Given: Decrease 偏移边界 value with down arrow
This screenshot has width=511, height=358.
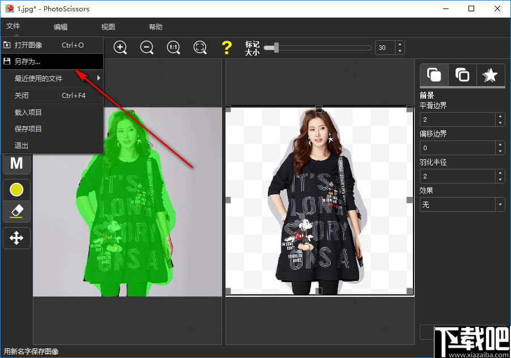Looking at the screenshot, I should point(500,151).
